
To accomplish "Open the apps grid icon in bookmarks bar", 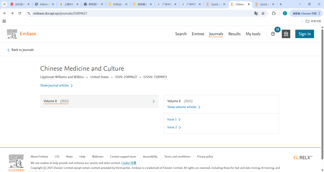I will (4, 21).
